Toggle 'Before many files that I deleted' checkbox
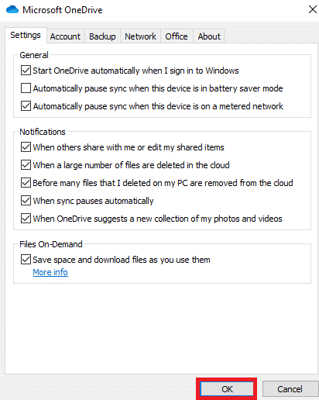The height and width of the screenshot is (400, 319). pos(26,183)
